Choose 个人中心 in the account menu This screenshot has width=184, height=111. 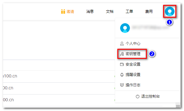coord(133,44)
